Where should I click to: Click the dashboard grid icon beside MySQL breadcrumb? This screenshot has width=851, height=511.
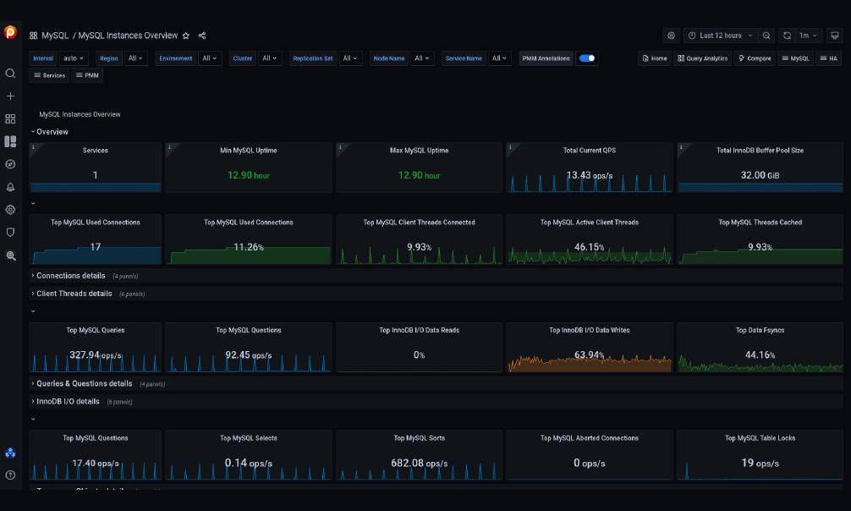click(34, 36)
